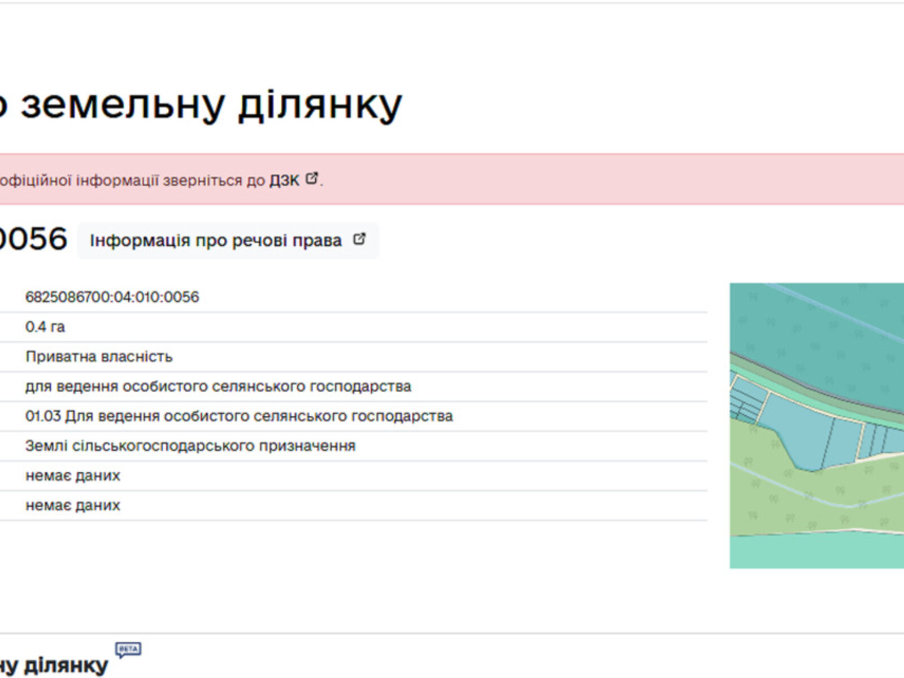Screen dimensions: 904x678
Task: Click the 01.03 Для ведення classification value
Action: 239,416
